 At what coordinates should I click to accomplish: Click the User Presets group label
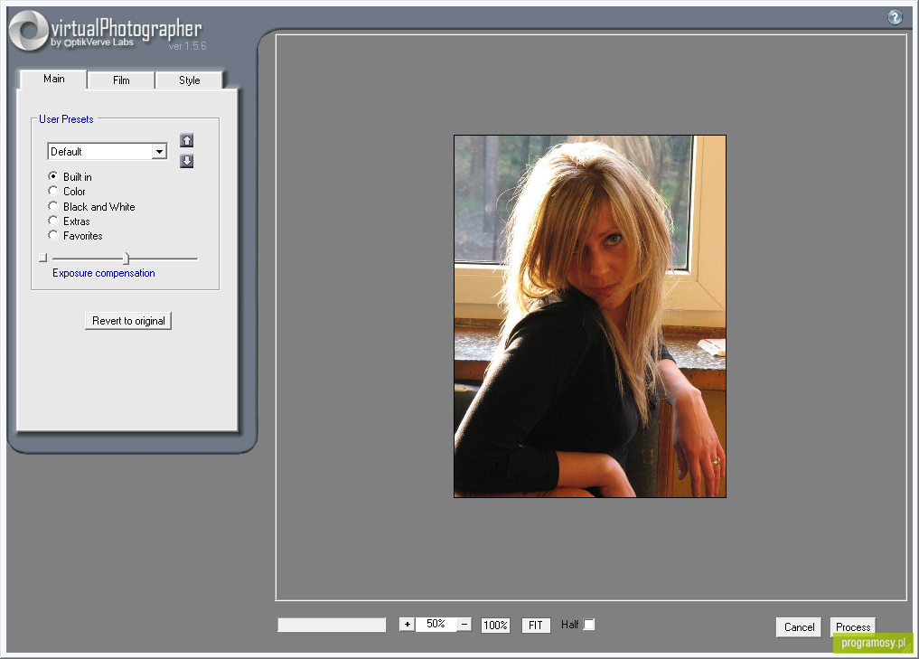(x=66, y=119)
